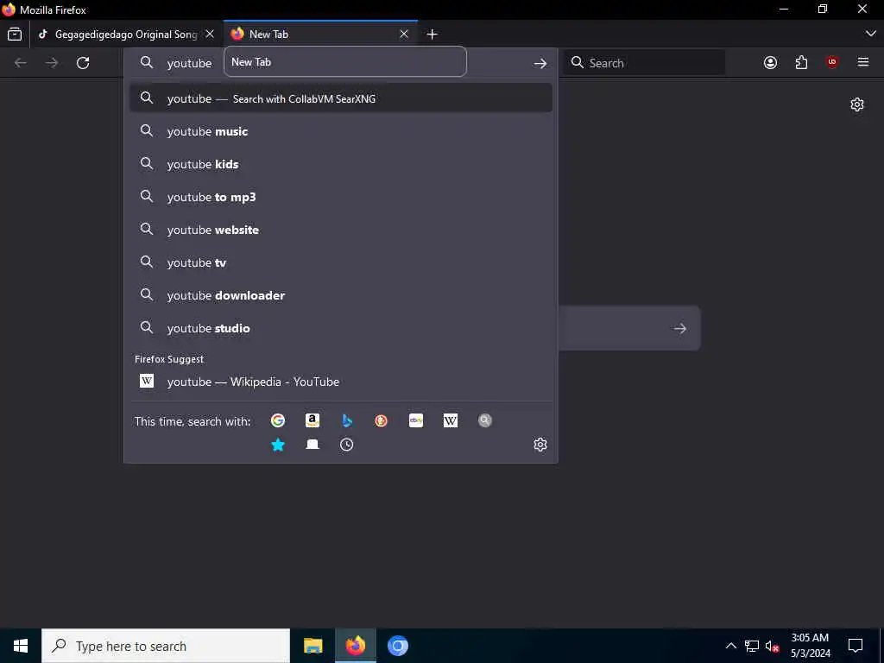Search in open Tabs via the tab icon
Viewport: 884px width, 663px height.
point(313,445)
